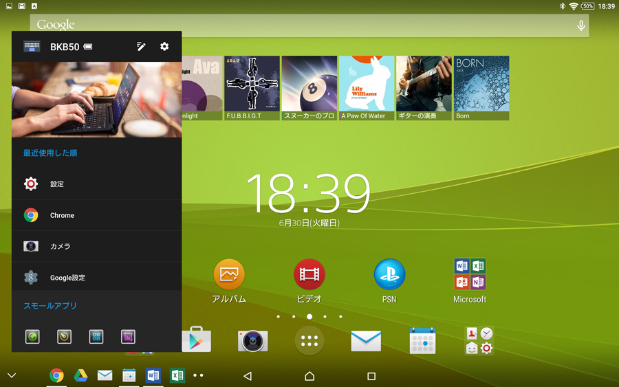
Task: Open Word from the taskbar
Action: pyautogui.click(x=153, y=375)
